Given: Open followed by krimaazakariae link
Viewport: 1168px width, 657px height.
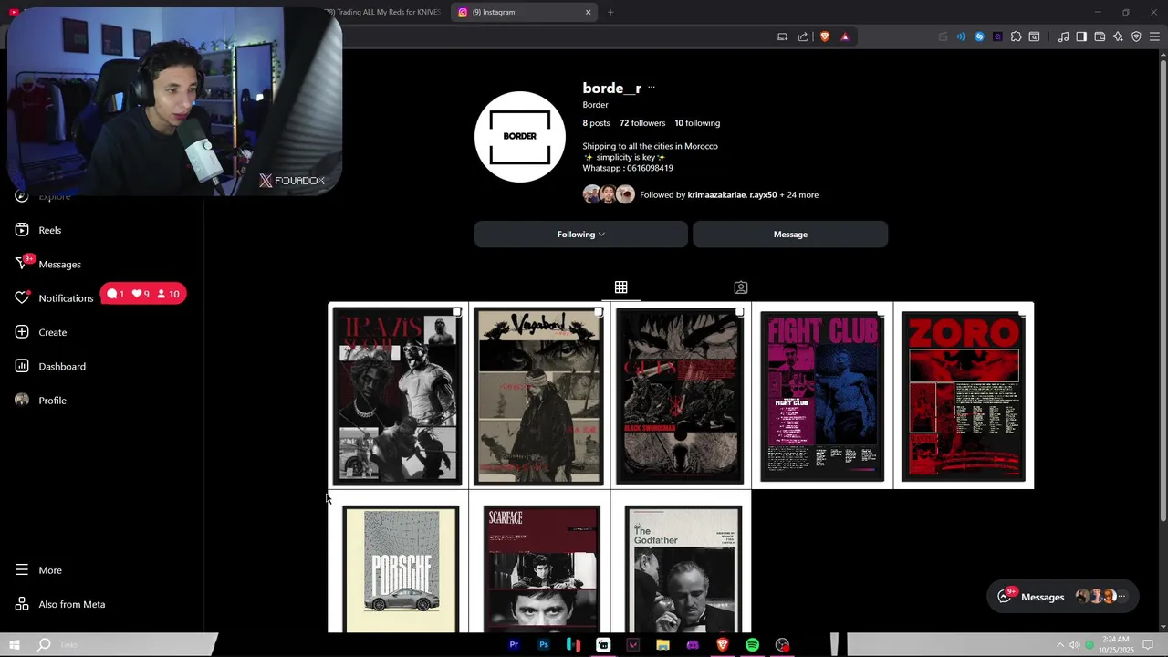Looking at the screenshot, I should (x=716, y=194).
